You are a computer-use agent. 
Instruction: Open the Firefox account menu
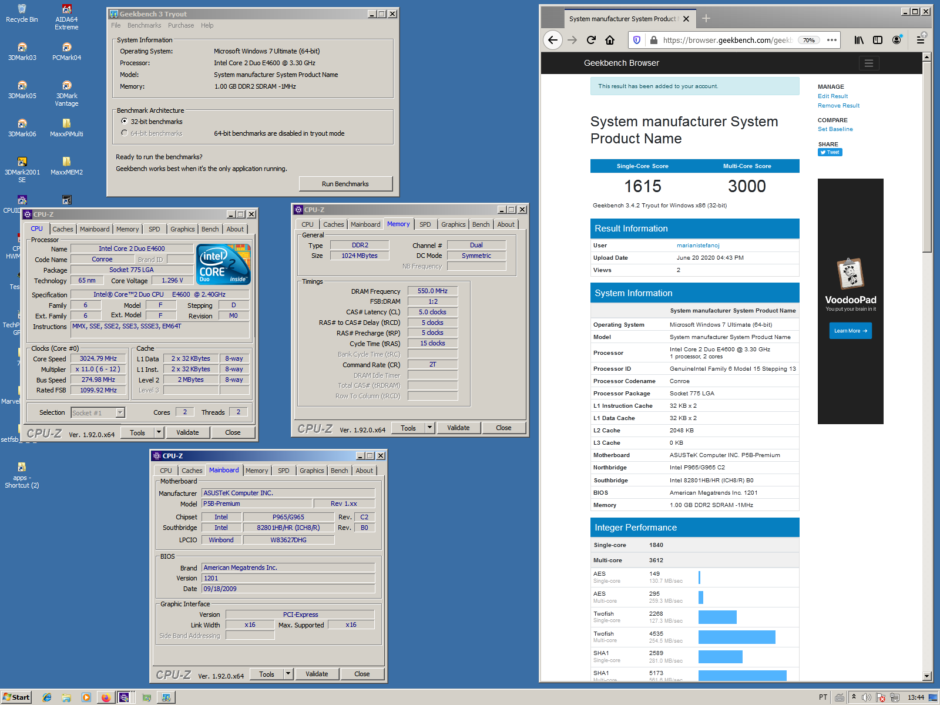click(x=897, y=40)
